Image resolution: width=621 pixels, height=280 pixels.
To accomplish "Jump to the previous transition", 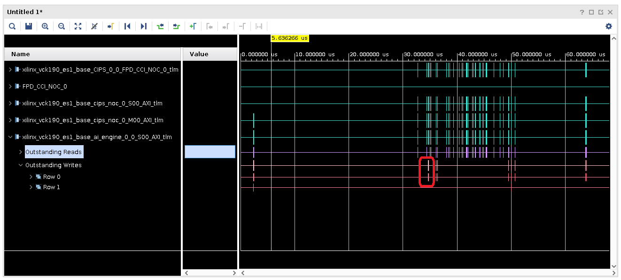I will click(x=160, y=26).
